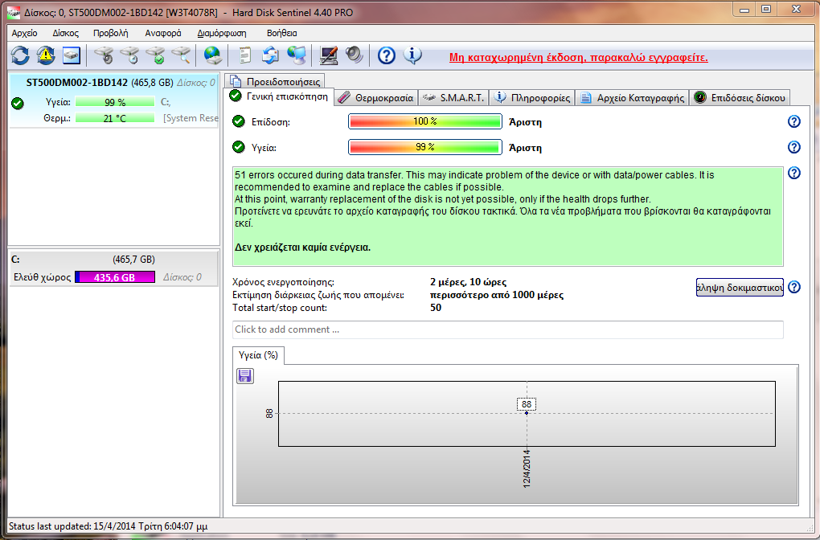The image size is (820, 540).
Task: Click the globe with disk icon
Action: pos(213,55)
